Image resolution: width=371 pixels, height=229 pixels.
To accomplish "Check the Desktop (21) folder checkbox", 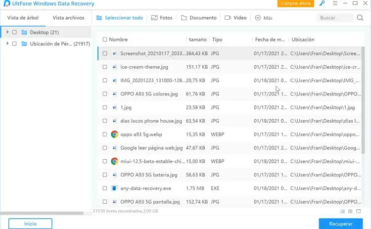I will point(14,32).
